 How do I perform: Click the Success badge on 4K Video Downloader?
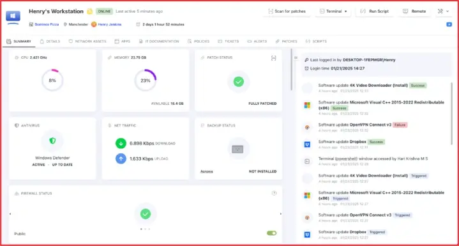coord(418,86)
